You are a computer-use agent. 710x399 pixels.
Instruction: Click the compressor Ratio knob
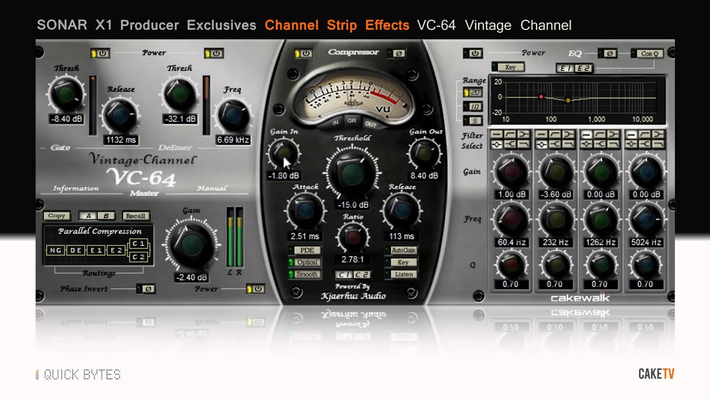tap(353, 238)
